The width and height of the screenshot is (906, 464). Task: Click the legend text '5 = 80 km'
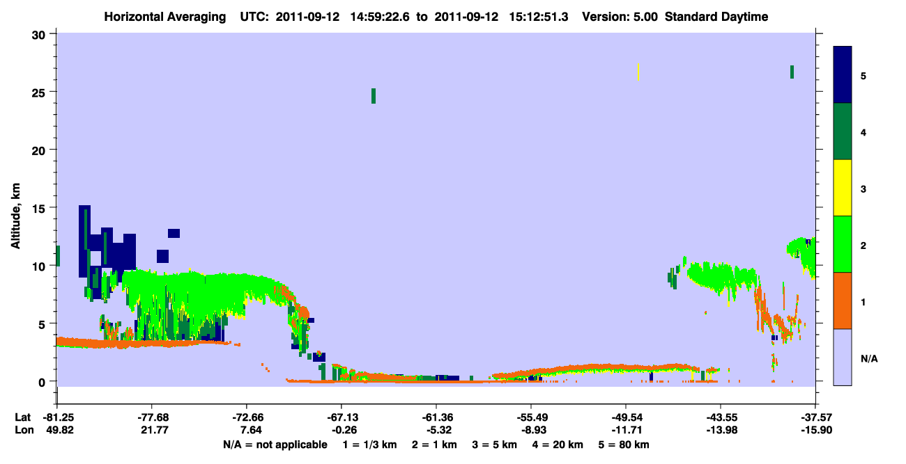click(623, 444)
